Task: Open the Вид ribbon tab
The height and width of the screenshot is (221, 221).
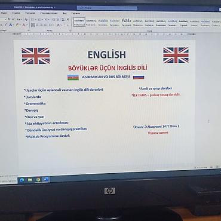Action: 65,13
